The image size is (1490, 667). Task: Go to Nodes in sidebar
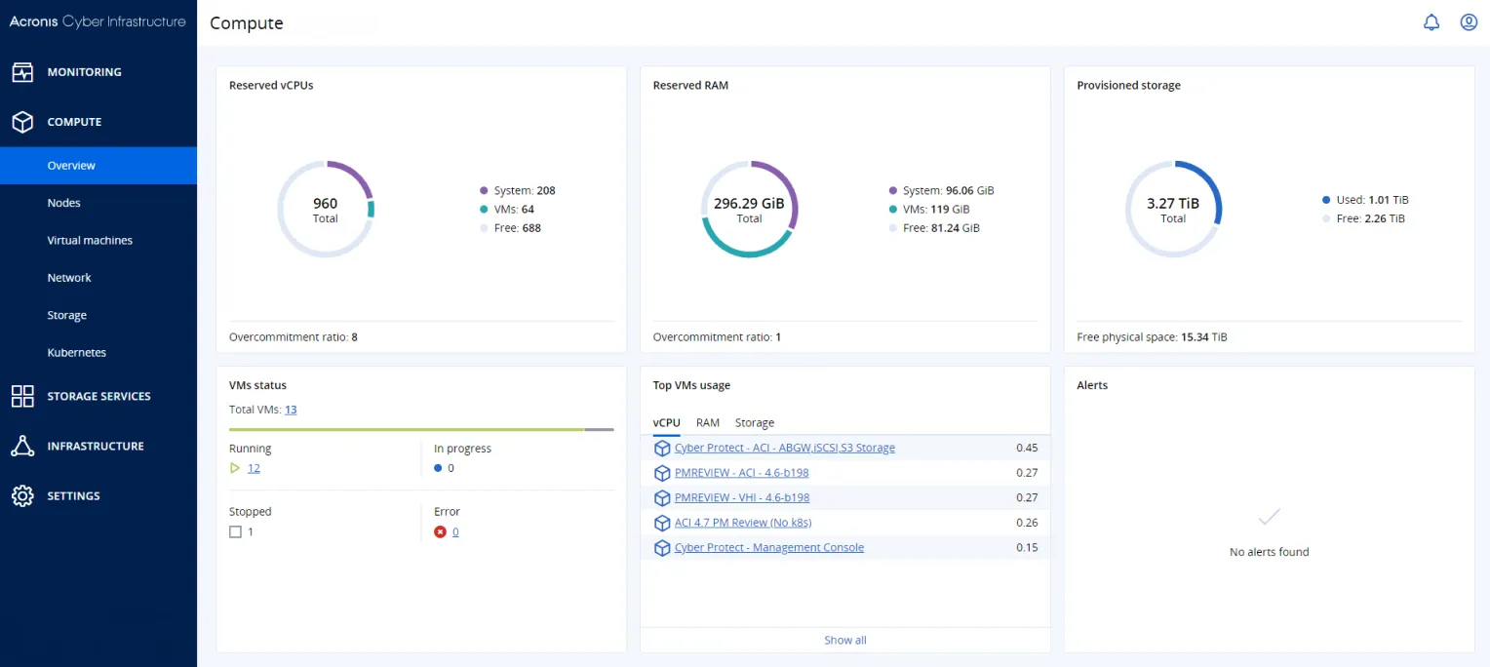tap(64, 203)
